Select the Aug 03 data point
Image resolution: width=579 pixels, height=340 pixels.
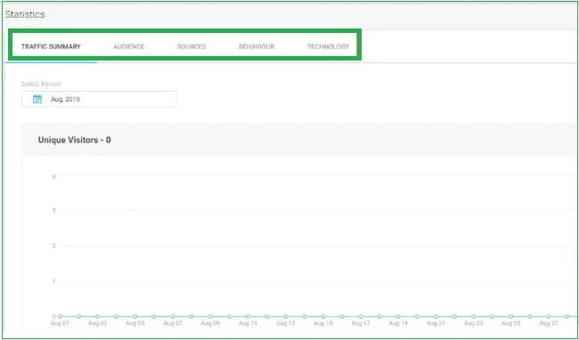[x=97, y=316]
